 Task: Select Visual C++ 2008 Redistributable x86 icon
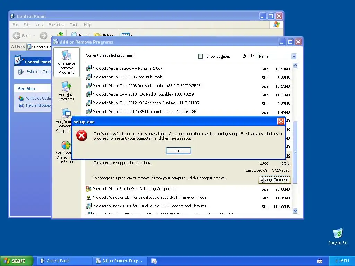point(89,86)
